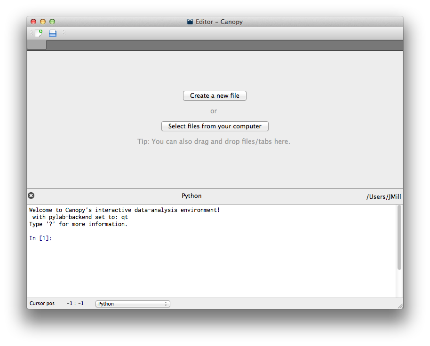Click the Create a new file button
The width and height of the screenshot is (430, 346).
[x=215, y=95]
